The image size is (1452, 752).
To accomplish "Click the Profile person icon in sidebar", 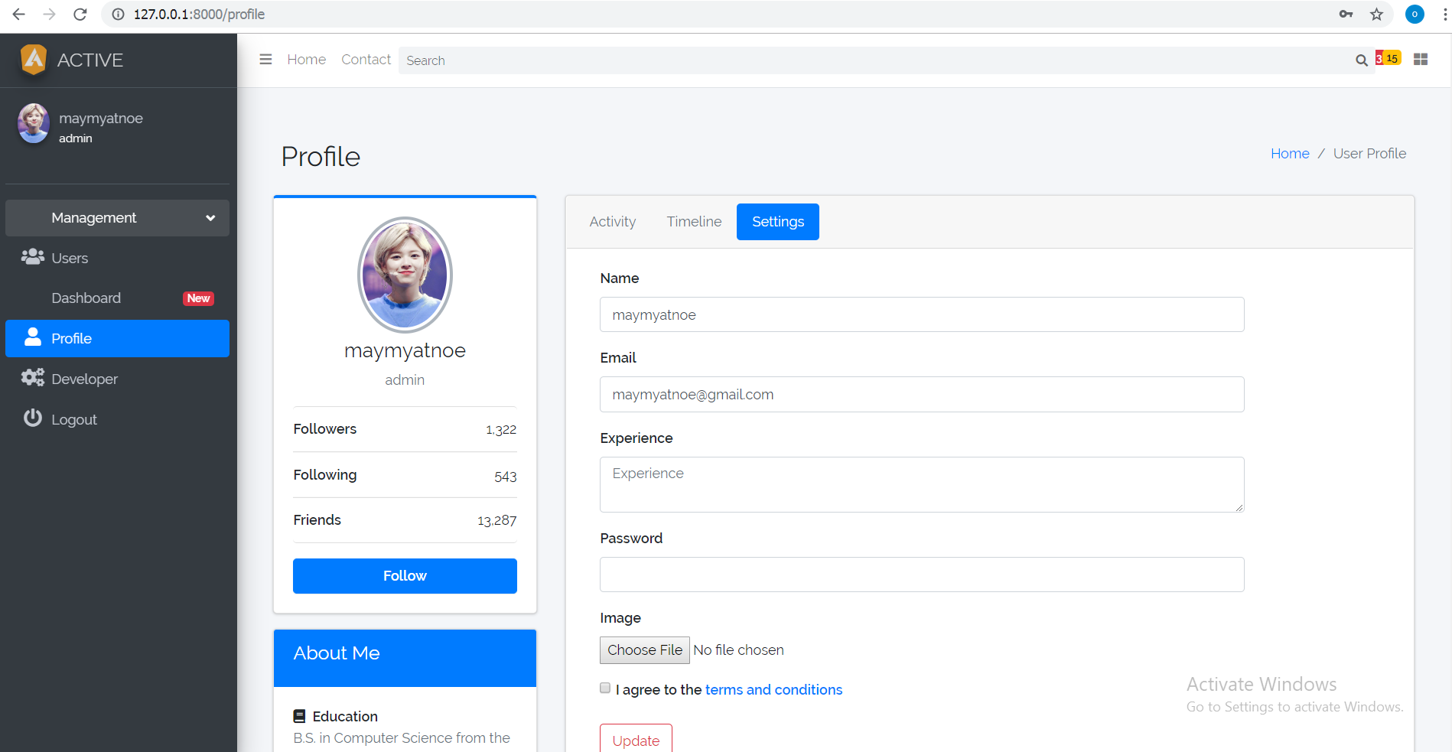I will pos(32,337).
